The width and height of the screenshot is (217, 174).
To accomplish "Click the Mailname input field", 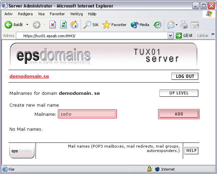I will [x=87, y=114].
